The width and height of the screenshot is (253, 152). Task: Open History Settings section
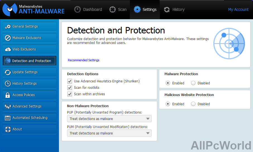click(x=30, y=84)
